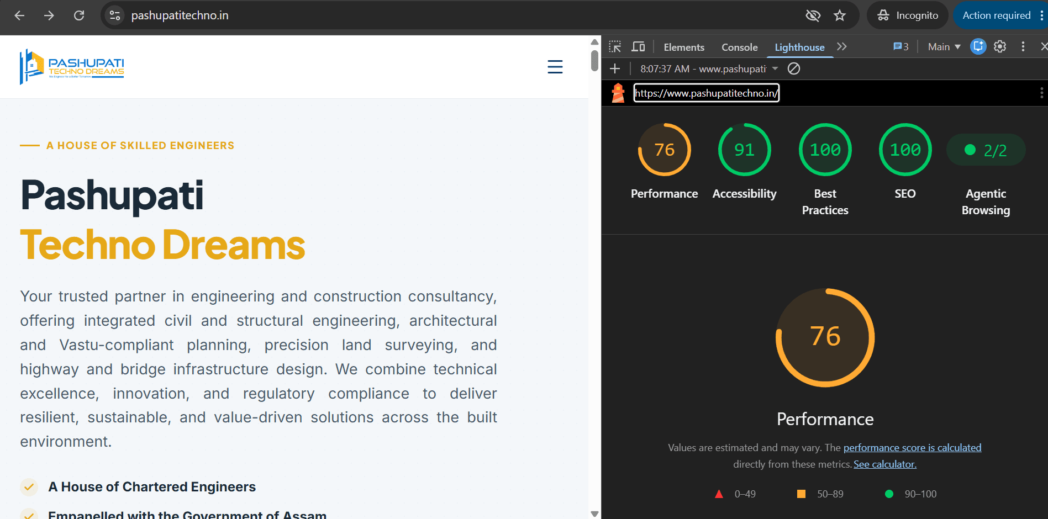Screen dimensions: 1048x519
Task: Activate the DevTools element inspector tool
Action: point(615,47)
